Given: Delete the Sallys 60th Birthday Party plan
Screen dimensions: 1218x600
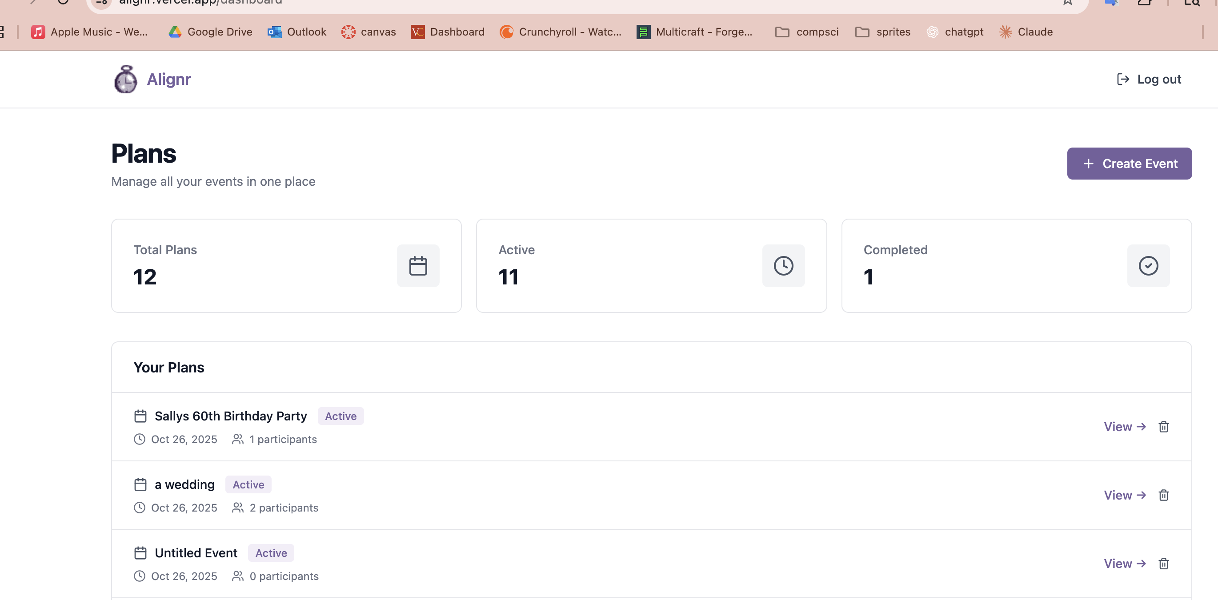Looking at the screenshot, I should click(1163, 427).
